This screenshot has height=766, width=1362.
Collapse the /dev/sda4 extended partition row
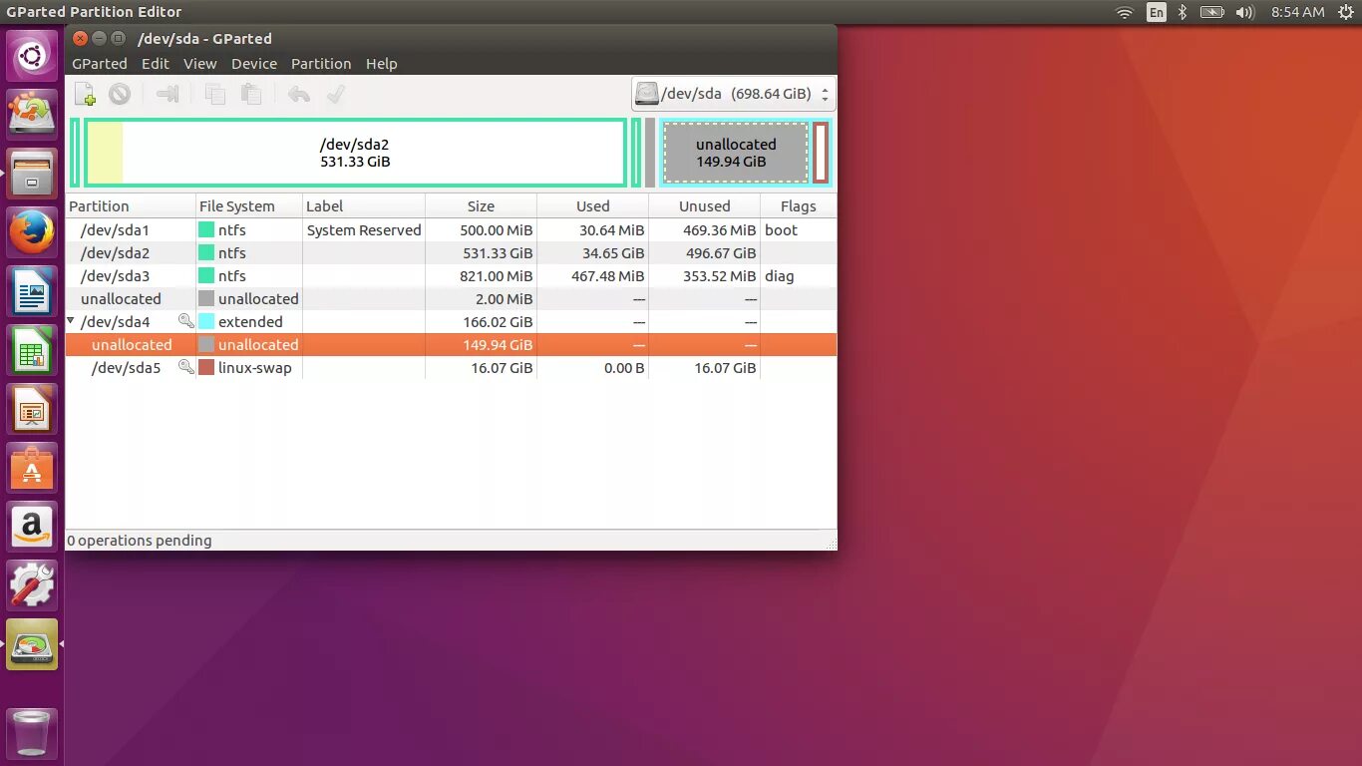point(71,322)
